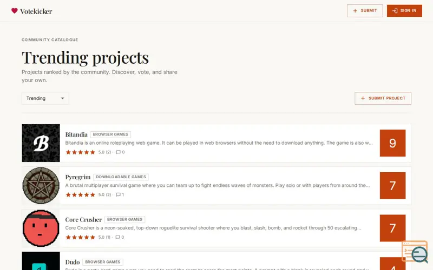
Task: Click the Core Crusher star rating
Action: tap(80, 237)
